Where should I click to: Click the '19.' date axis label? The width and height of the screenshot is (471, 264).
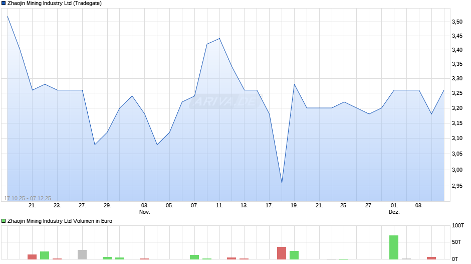tap(294, 206)
